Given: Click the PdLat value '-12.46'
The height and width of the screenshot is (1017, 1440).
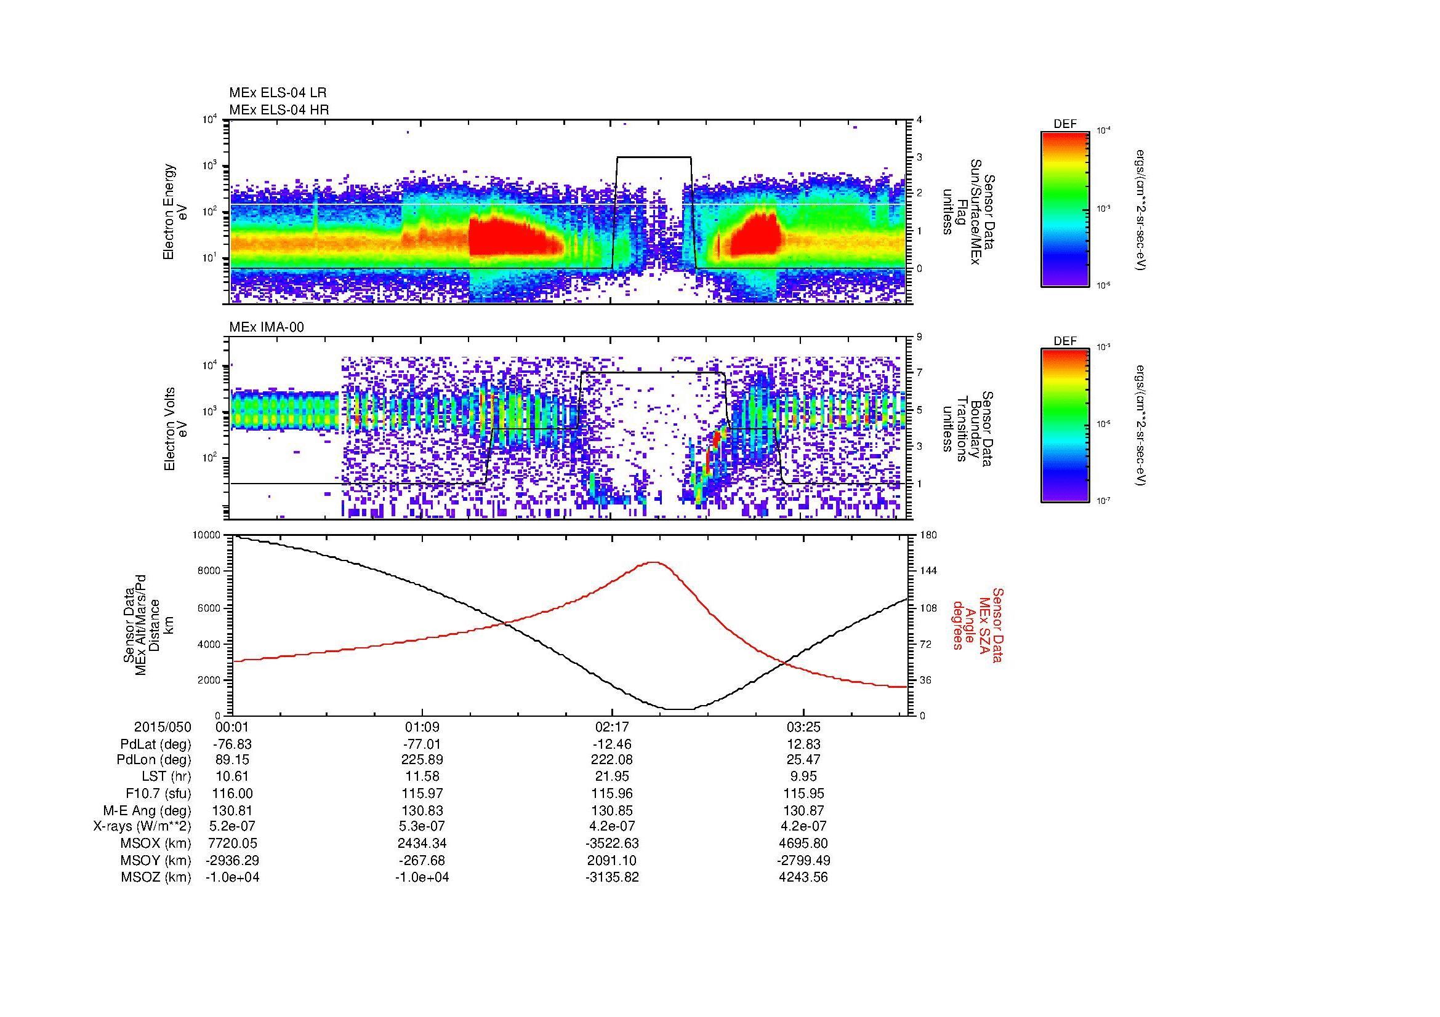Looking at the screenshot, I should click(612, 744).
